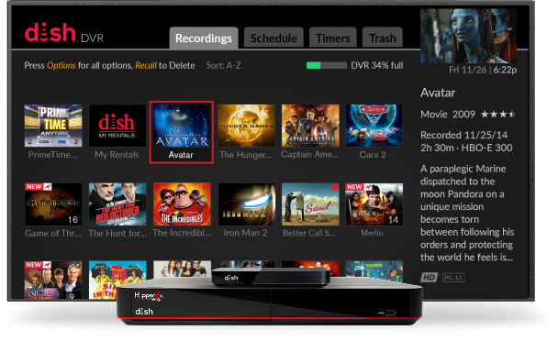Click the Sort: A-Z label
This screenshot has width=558, height=341.
click(224, 65)
